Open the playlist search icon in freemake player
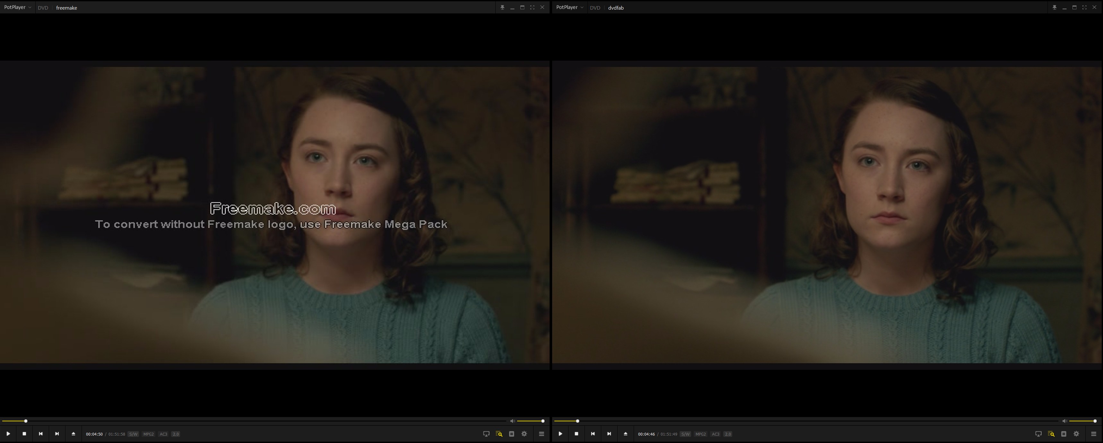The height and width of the screenshot is (443, 1103). point(499,434)
